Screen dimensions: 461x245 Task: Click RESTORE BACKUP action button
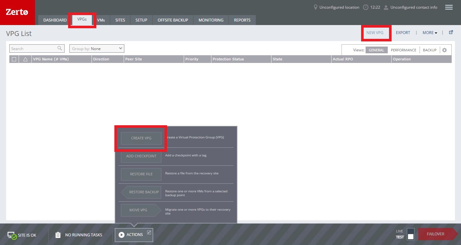pyautogui.click(x=141, y=192)
